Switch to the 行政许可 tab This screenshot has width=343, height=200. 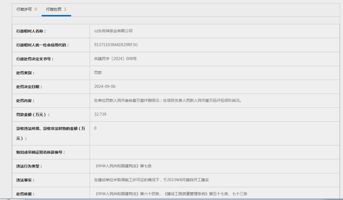pos(26,10)
